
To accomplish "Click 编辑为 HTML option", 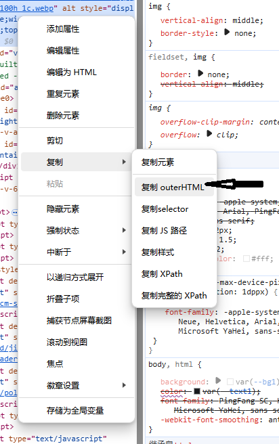I will 77,72.
